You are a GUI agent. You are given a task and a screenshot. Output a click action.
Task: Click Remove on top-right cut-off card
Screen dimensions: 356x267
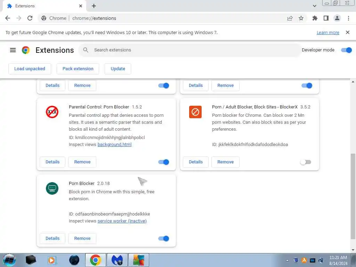pos(225,86)
